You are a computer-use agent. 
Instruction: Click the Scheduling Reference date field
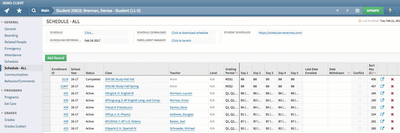[x=105, y=40]
